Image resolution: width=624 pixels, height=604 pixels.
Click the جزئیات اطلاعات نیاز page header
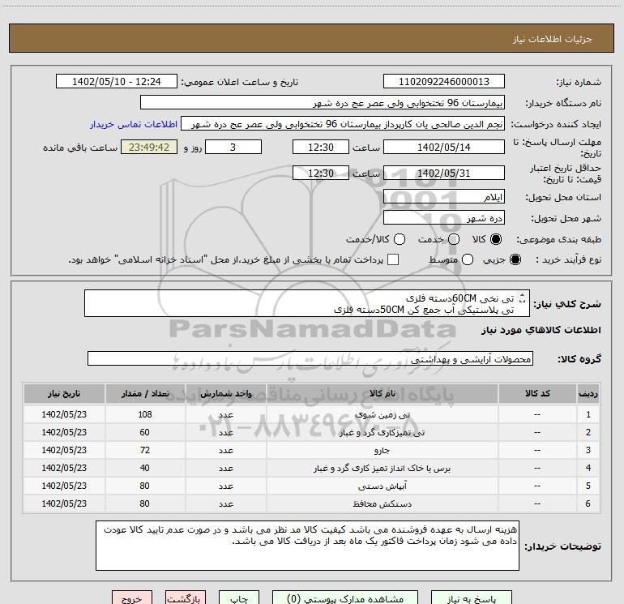click(553, 39)
